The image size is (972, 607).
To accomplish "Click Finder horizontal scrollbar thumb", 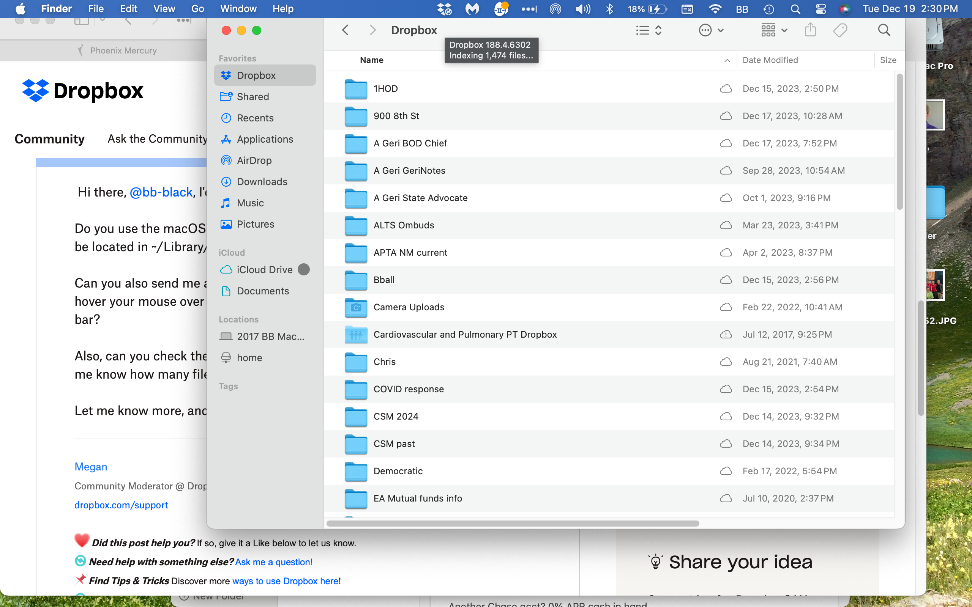I will [x=513, y=524].
